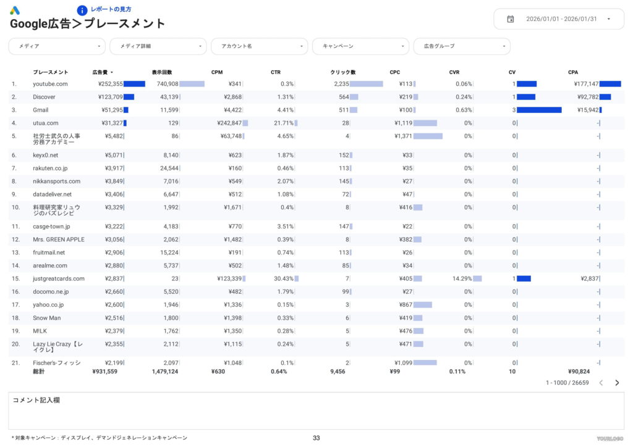This screenshot has height=447, width=633.
Task: Select the Fischer's placement cell
Action: point(56,363)
